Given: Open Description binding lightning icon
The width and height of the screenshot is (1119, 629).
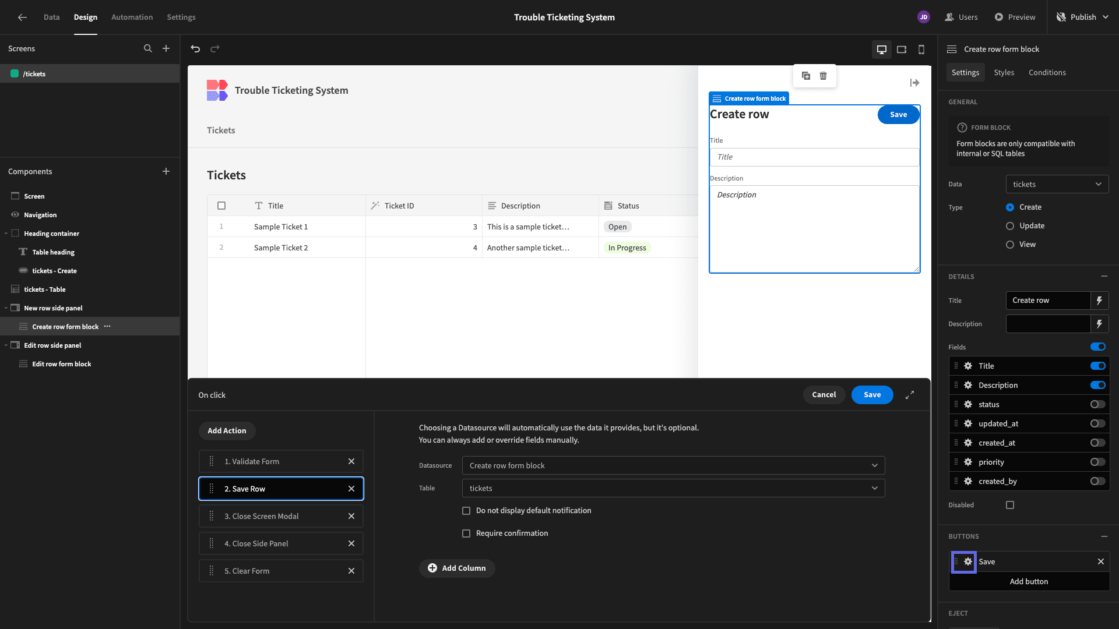Looking at the screenshot, I should coord(1100,324).
